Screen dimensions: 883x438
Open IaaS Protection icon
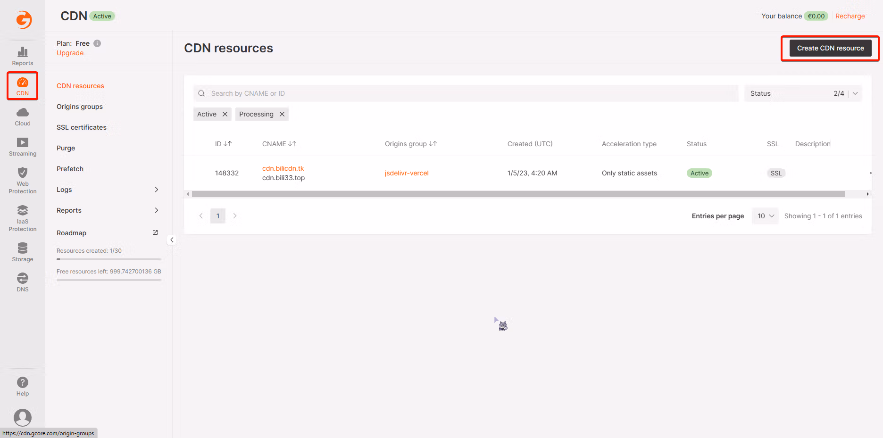coord(23,210)
